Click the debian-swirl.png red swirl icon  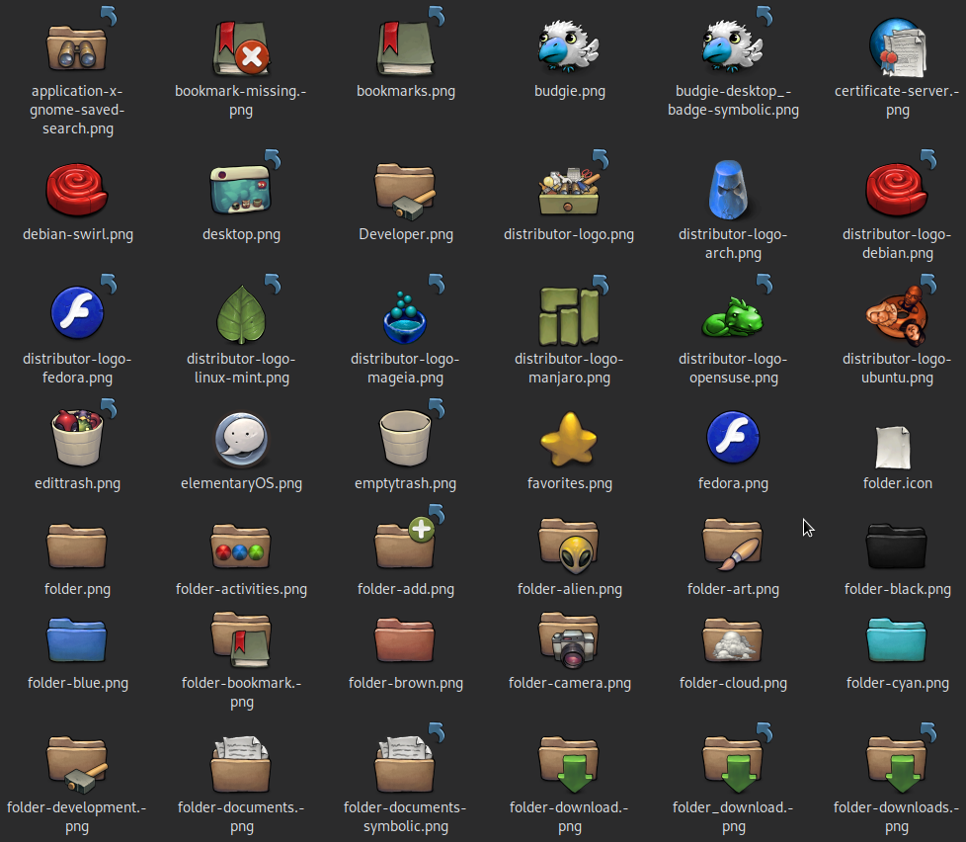coord(77,190)
